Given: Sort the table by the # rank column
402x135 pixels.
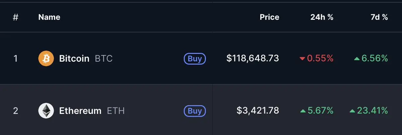Looking at the screenshot, I should [x=16, y=17].
